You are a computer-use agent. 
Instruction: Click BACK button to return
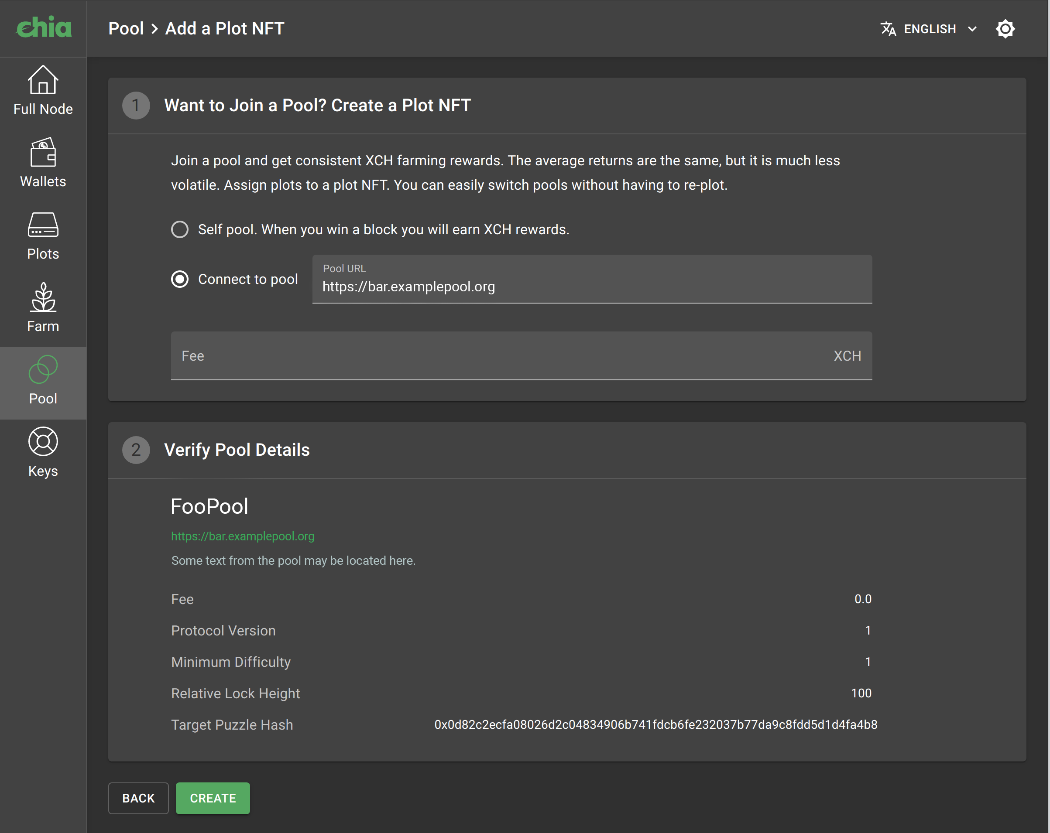138,797
